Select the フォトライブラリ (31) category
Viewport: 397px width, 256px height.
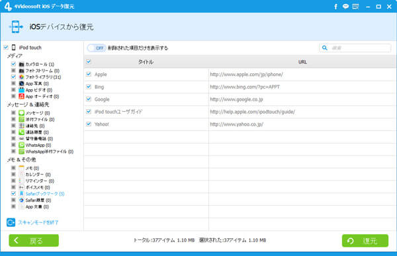click(43, 77)
